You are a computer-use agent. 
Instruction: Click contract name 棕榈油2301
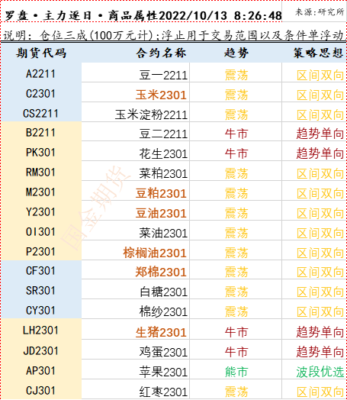coord(155,253)
